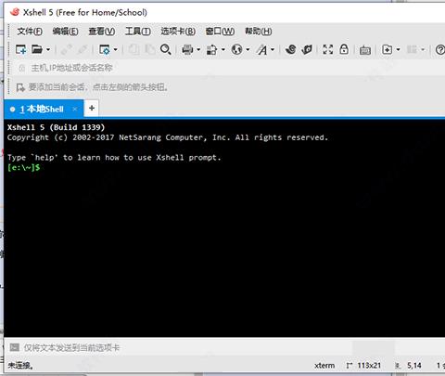Click the padlock Lock screen icon

[x=344, y=49]
